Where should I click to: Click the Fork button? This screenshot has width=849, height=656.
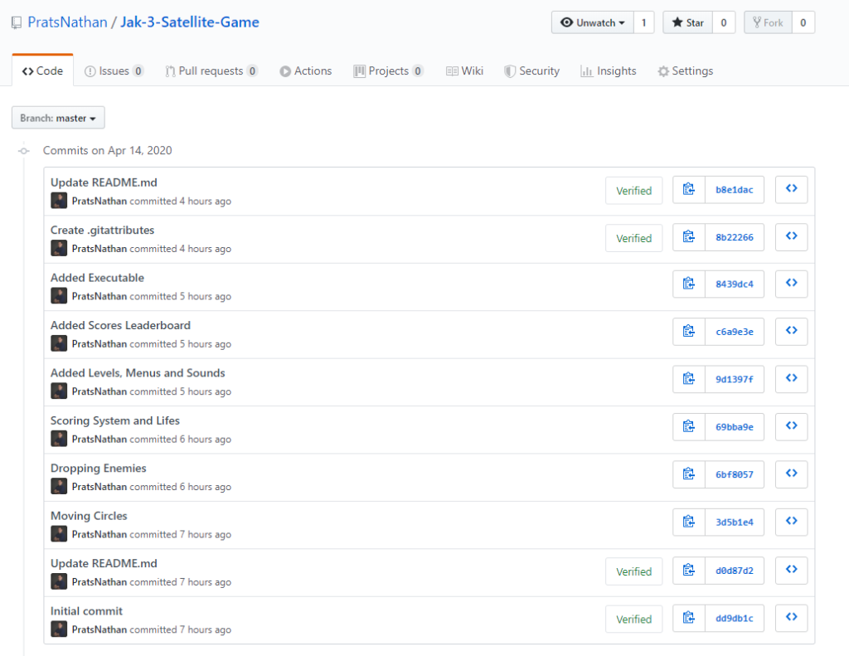coord(768,22)
